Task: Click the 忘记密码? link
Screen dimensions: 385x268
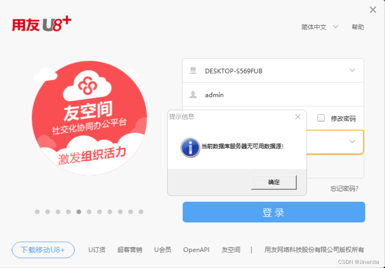Action: (x=344, y=188)
